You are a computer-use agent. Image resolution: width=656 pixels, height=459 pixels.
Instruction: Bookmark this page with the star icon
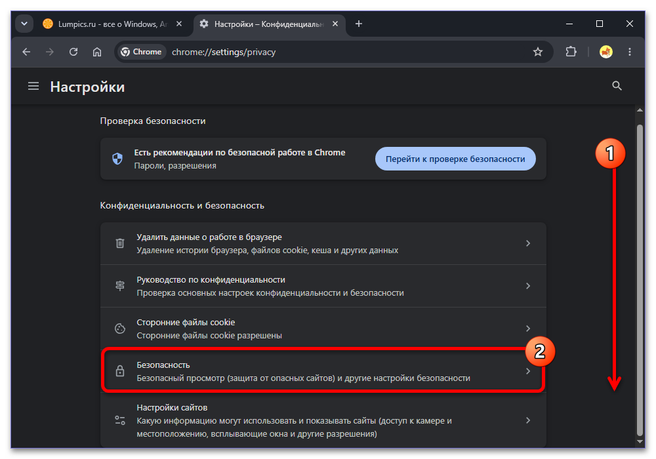538,52
